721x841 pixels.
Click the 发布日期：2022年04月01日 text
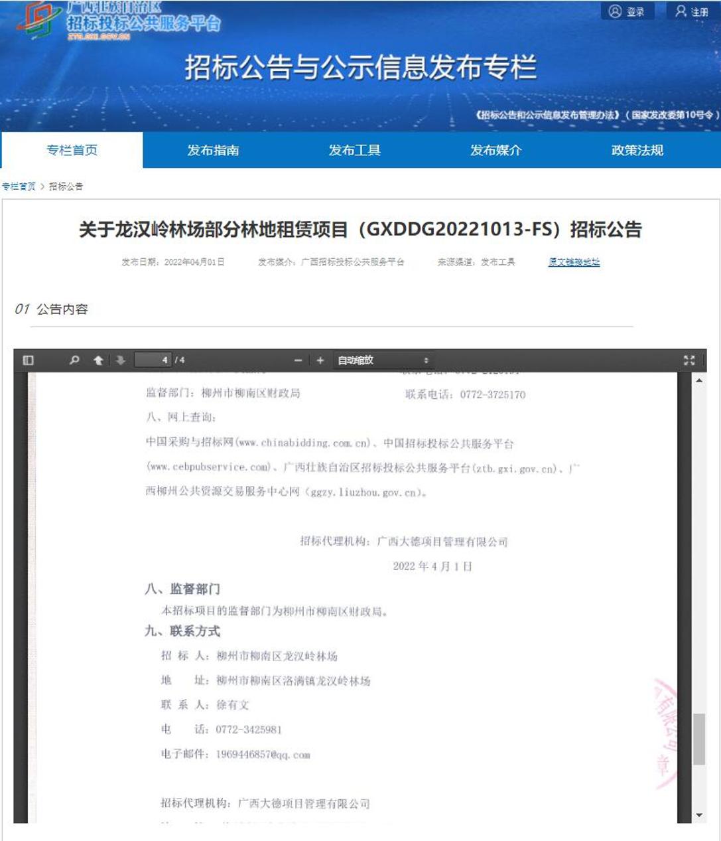pyautogui.click(x=173, y=262)
